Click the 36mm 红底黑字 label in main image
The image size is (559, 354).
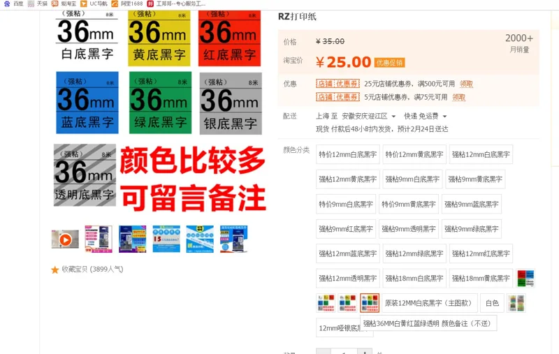click(229, 38)
